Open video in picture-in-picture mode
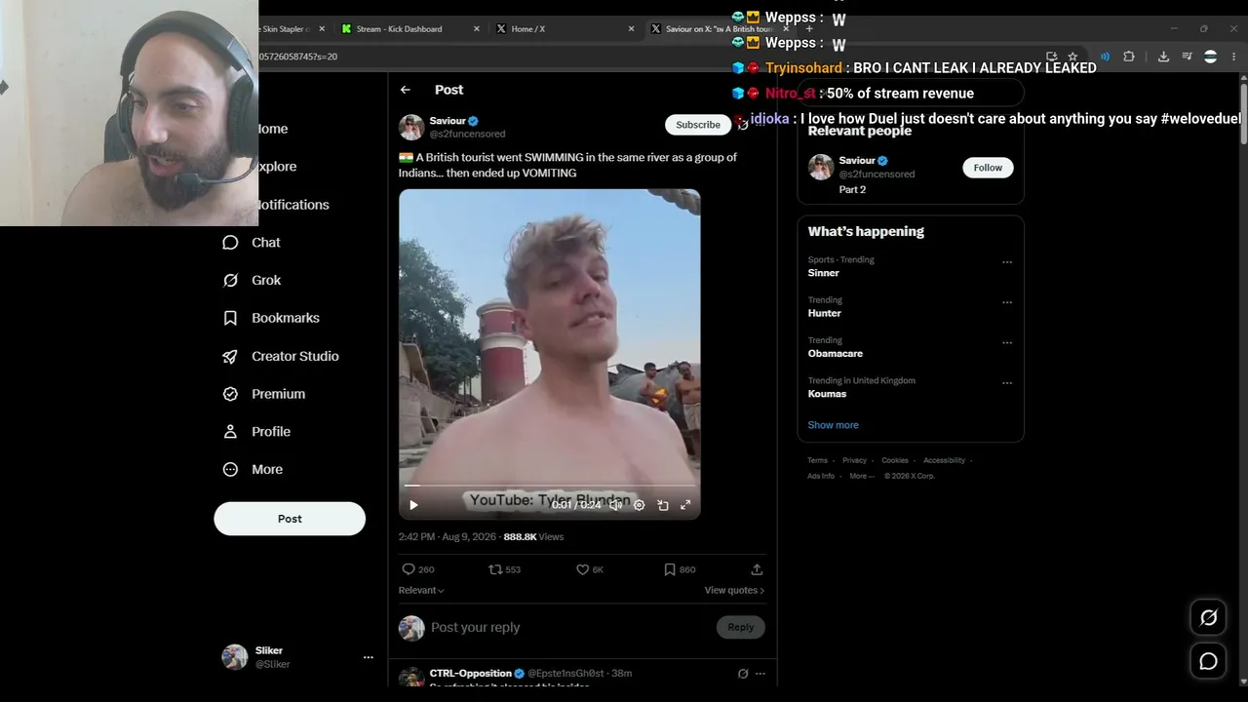The image size is (1248, 702). [663, 505]
